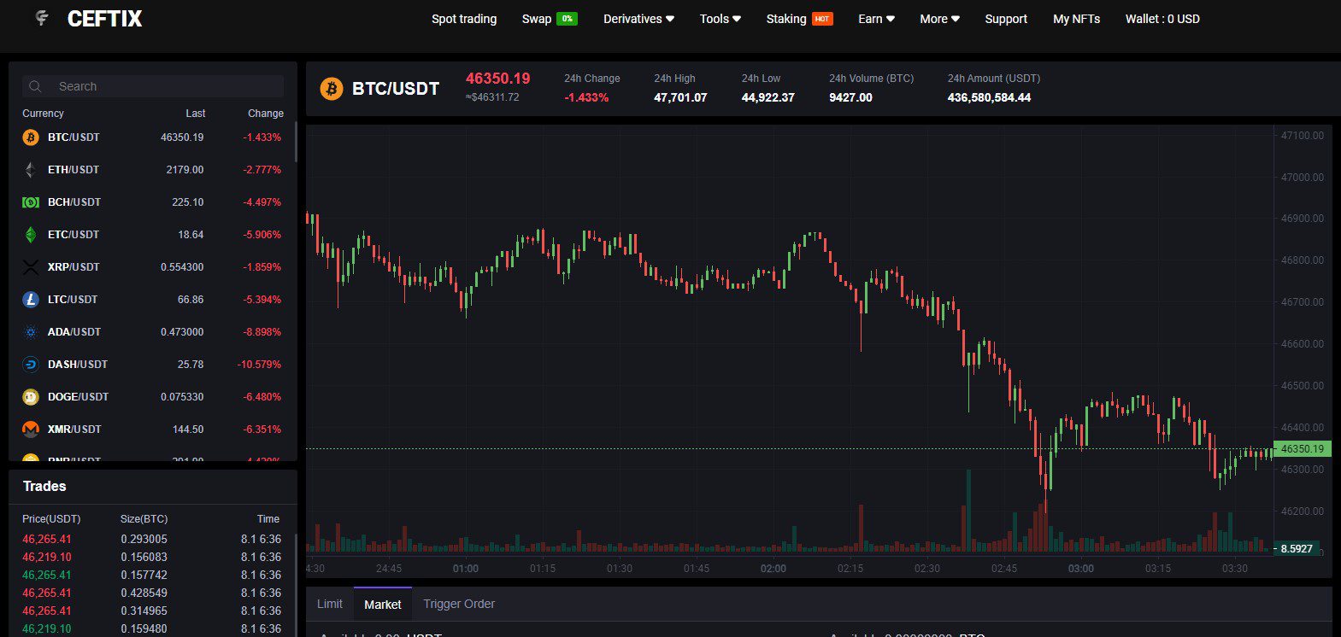Select the DOGE/USDT pair

pos(152,397)
